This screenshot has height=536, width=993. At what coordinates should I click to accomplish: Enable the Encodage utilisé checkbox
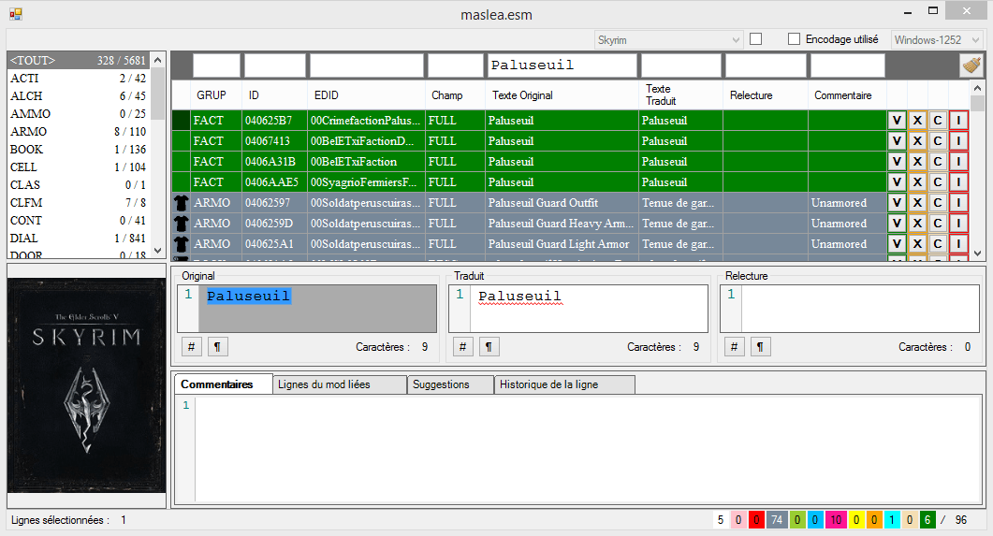point(794,39)
